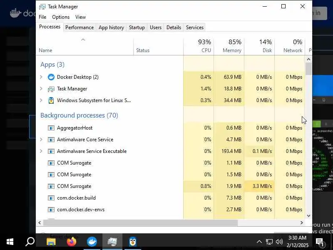Click the Docker Desktop whale icon in Apps list
The image size is (333, 250).
tap(51, 77)
